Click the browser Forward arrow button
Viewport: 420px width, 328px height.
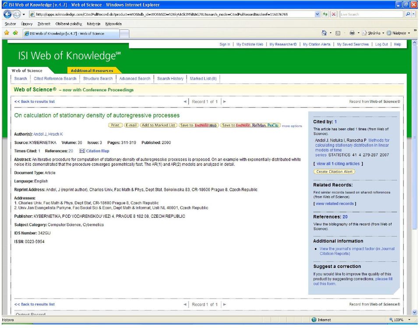coord(17,14)
